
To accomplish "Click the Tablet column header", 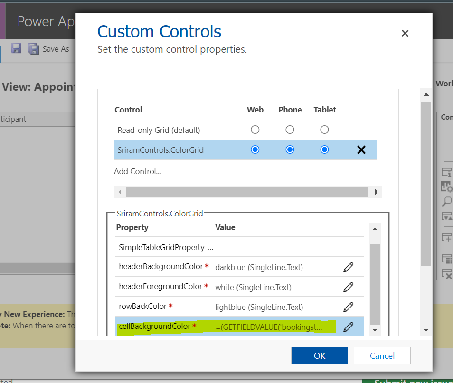I will click(x=325, y=110).
